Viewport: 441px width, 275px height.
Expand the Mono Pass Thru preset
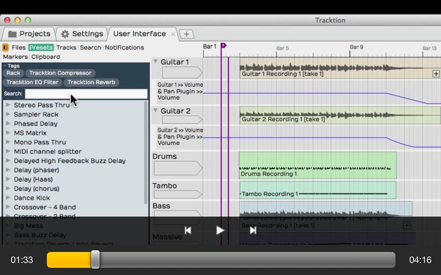[x=8, y=142]
